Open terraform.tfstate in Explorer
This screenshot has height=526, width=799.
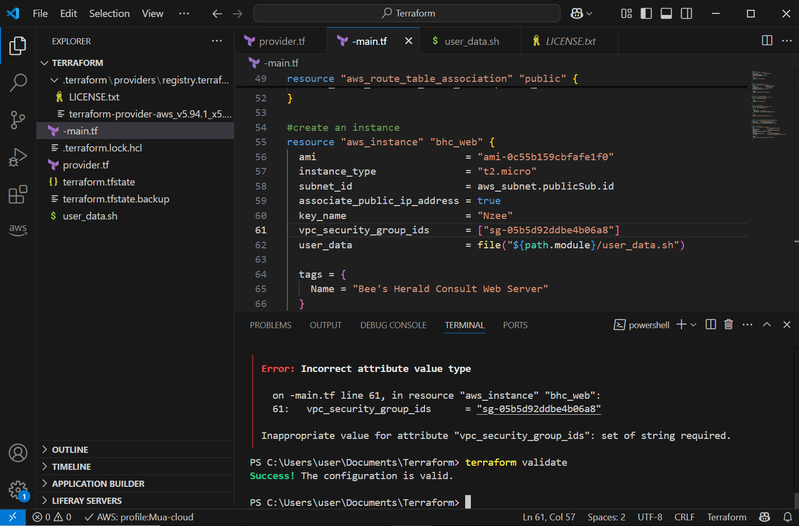(135, 182)
